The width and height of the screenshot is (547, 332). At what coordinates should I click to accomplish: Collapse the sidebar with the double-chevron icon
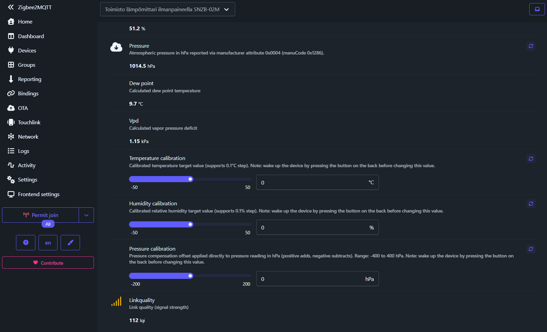[x=11, y=7]
